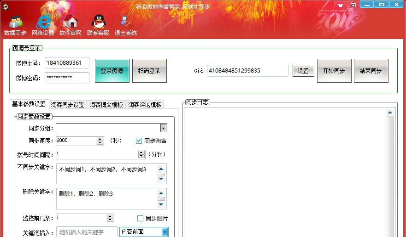406x237 pixels.
Task: Enable the 同步图片 checkbox
Action: (140, 219)
